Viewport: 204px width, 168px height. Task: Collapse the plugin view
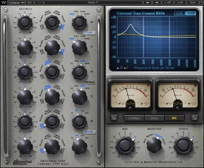[x=16, y=2]
